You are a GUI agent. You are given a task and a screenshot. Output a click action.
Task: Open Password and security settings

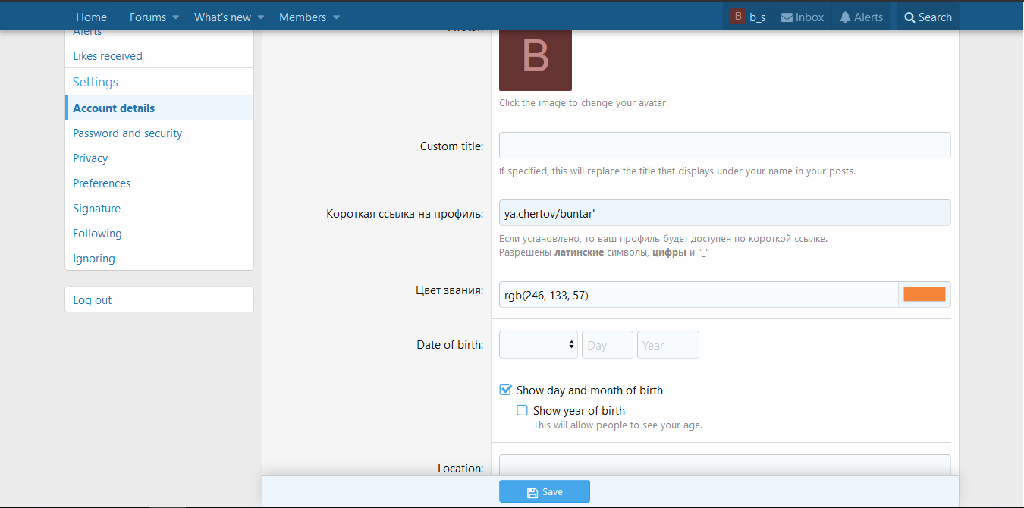tap(127, 133)
